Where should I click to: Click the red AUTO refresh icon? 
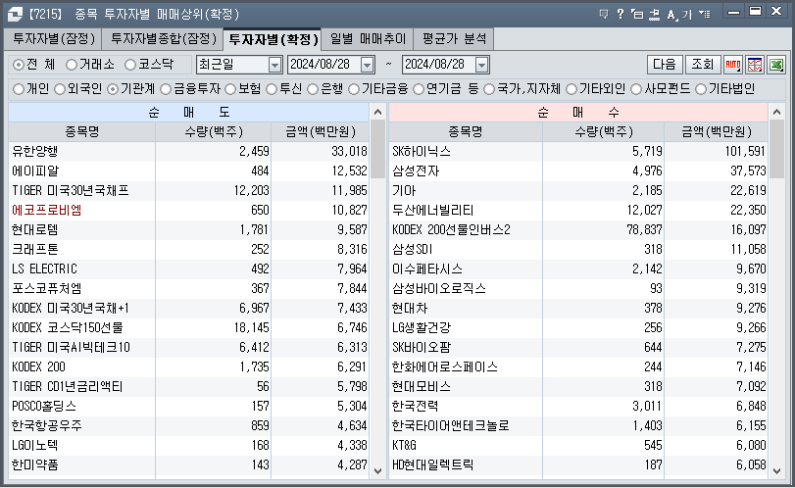[733, 65]
